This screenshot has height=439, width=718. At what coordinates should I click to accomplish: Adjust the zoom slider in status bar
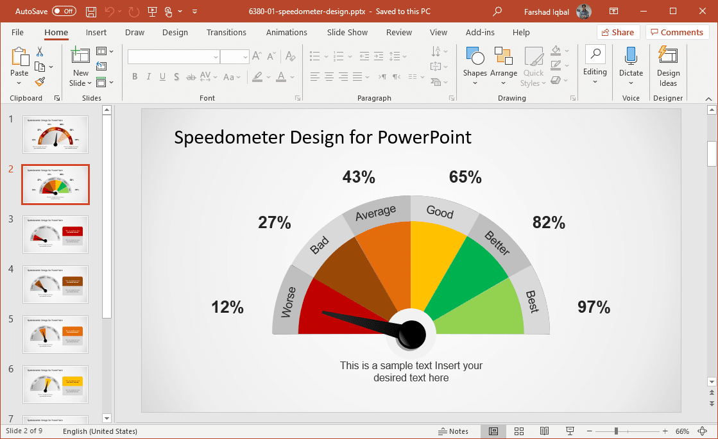click(616, 431)
